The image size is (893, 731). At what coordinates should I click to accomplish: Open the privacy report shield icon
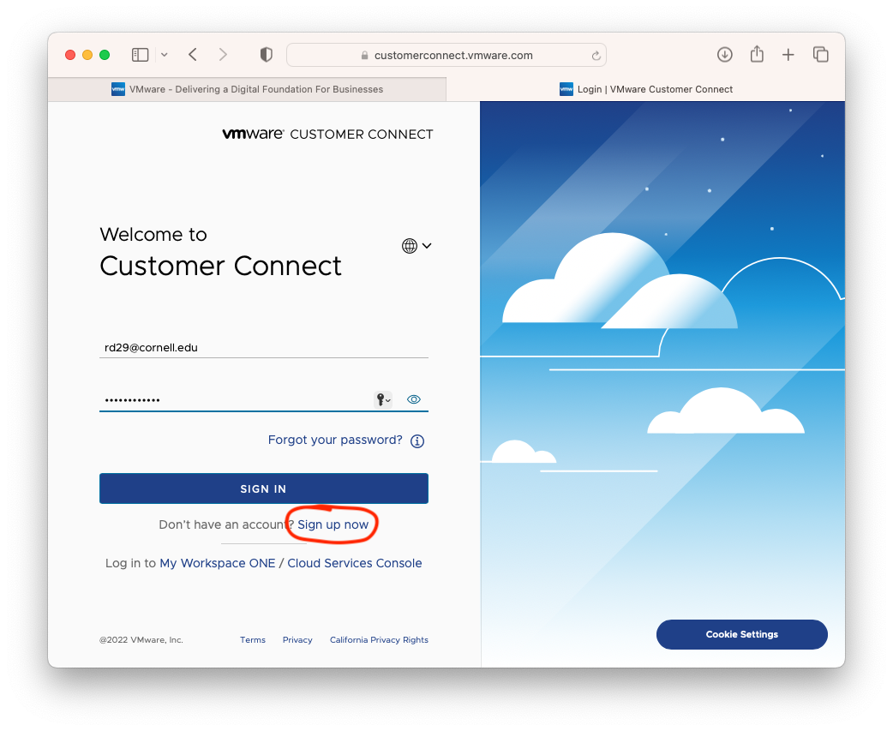point(266,55)
